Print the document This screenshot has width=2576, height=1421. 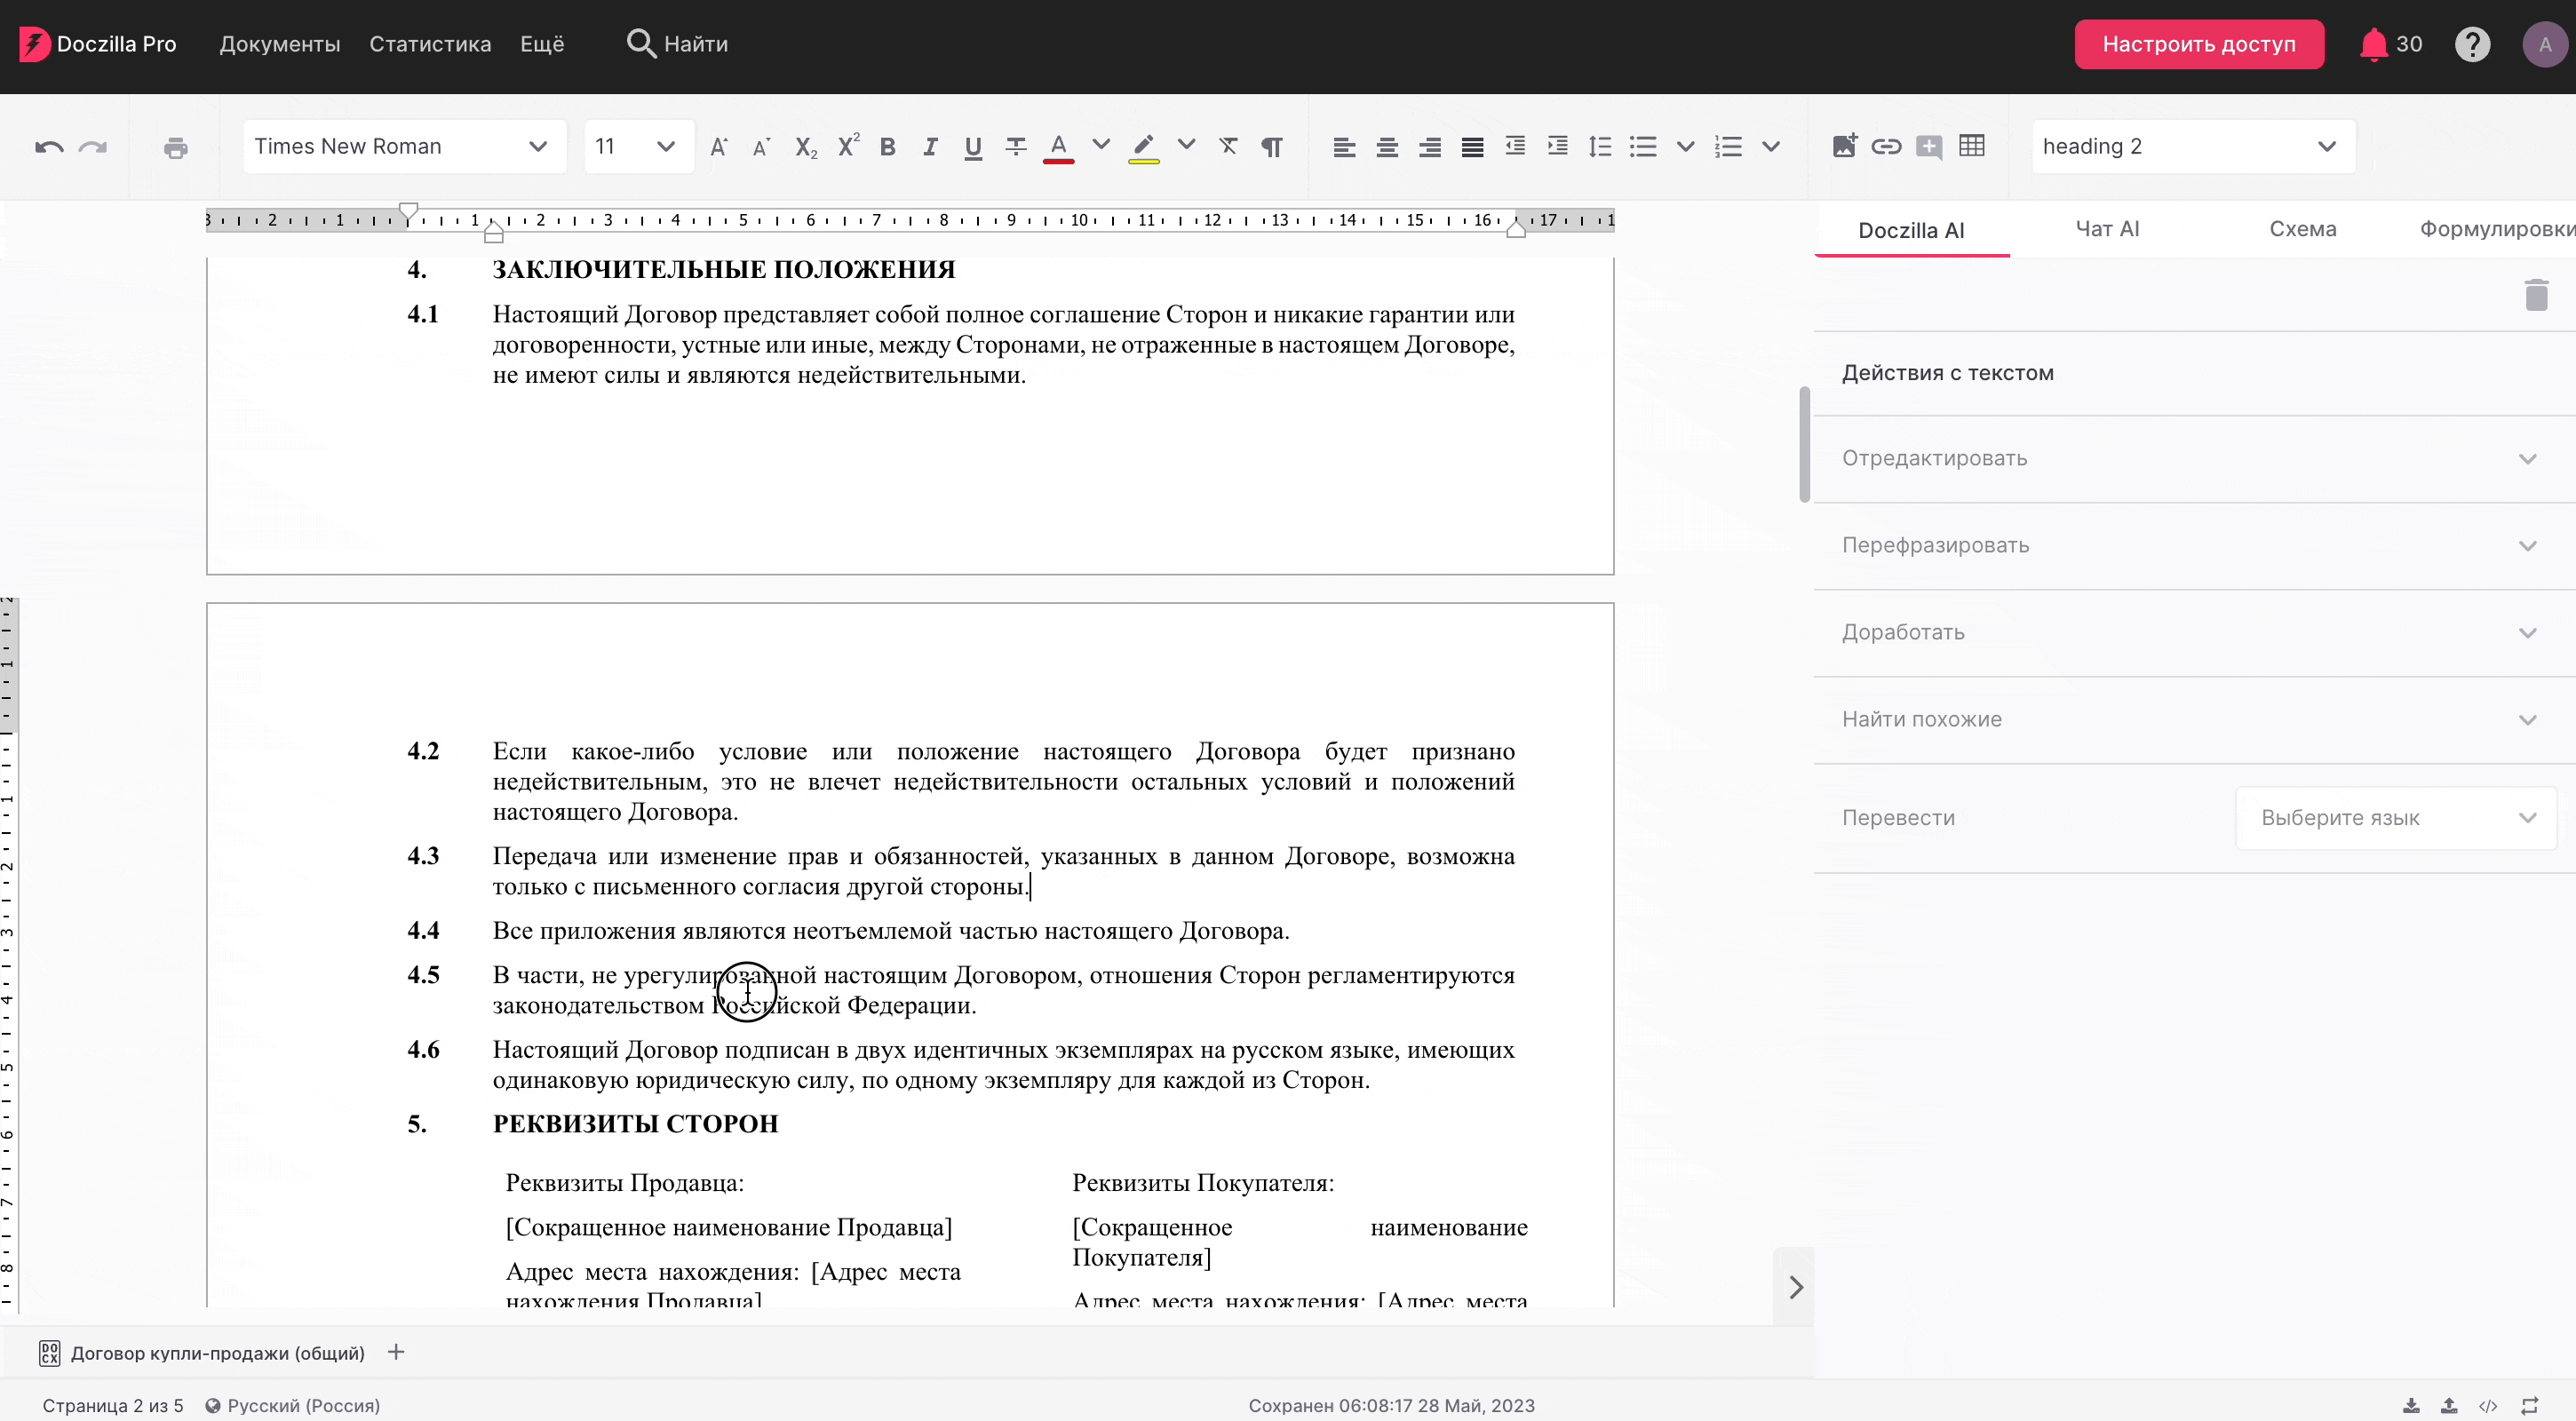pyautogui.click(x=175, y=148)
